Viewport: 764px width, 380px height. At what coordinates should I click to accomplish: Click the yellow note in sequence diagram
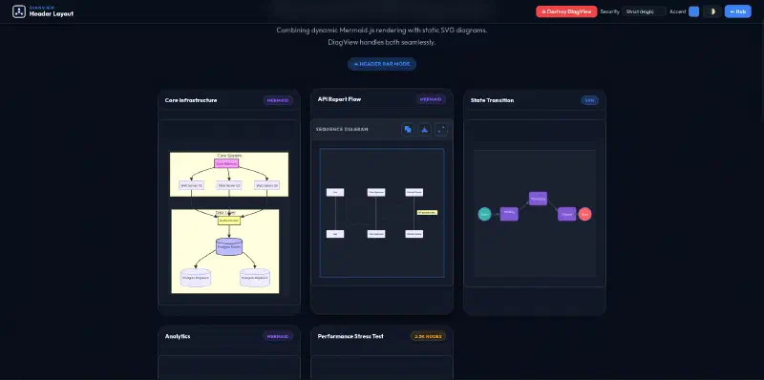[x=427, y=212]
